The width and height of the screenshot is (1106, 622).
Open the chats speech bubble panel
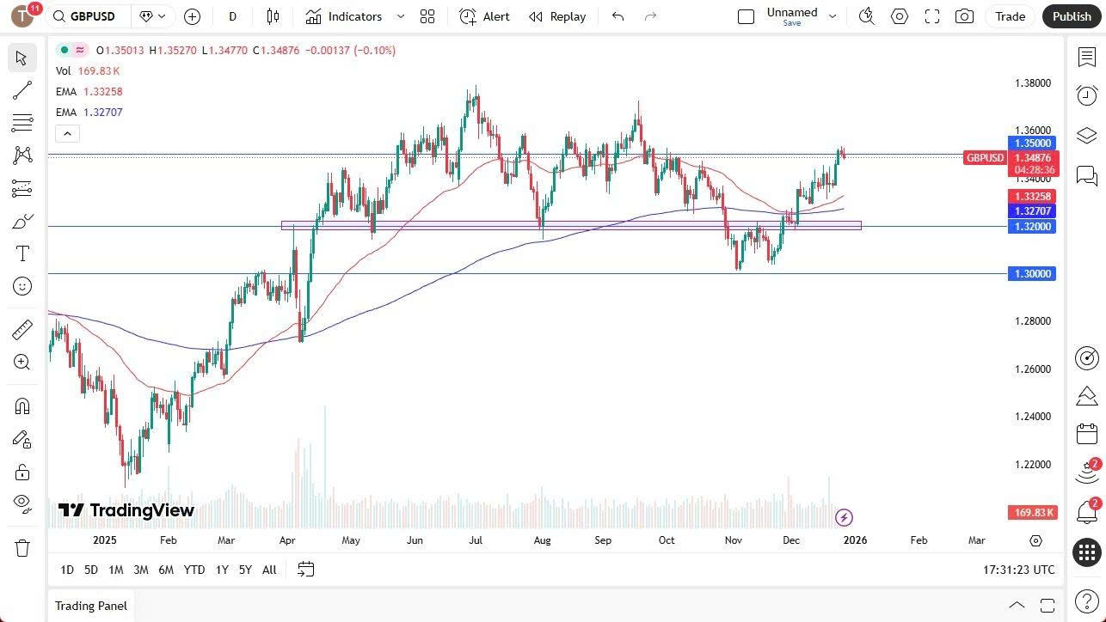click(x=1087, y=176)
